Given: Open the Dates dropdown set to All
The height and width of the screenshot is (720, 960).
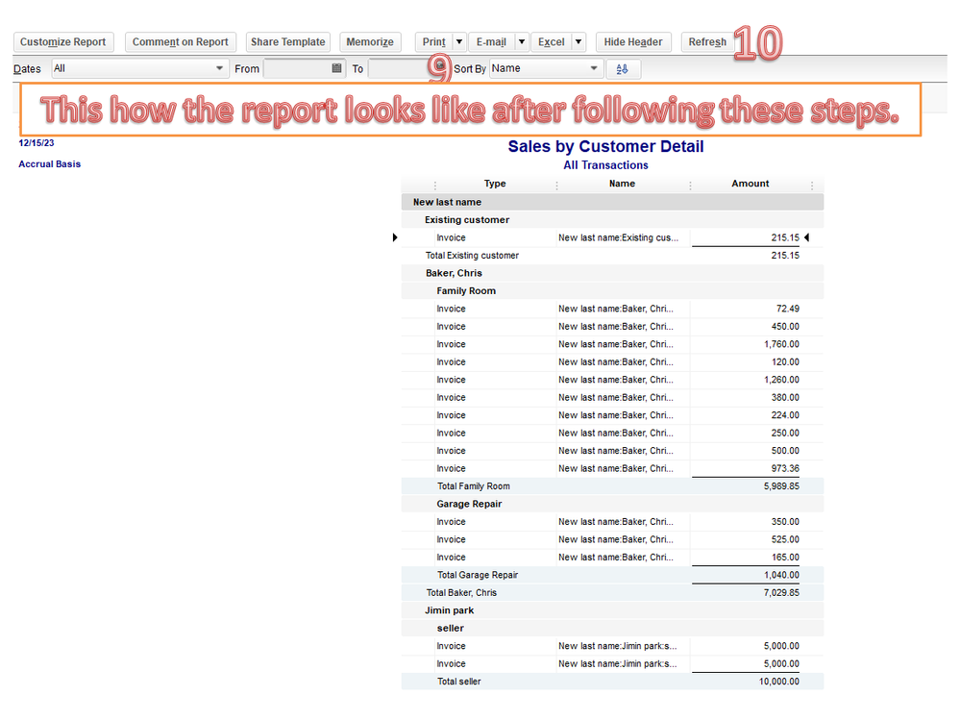Looking at the screenshot, I should (x=139, y=68).
